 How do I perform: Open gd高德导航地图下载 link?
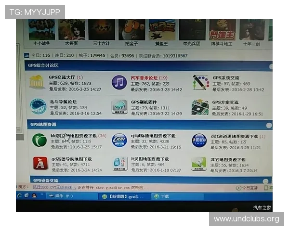pyautogui.click(x=72, y=159)
